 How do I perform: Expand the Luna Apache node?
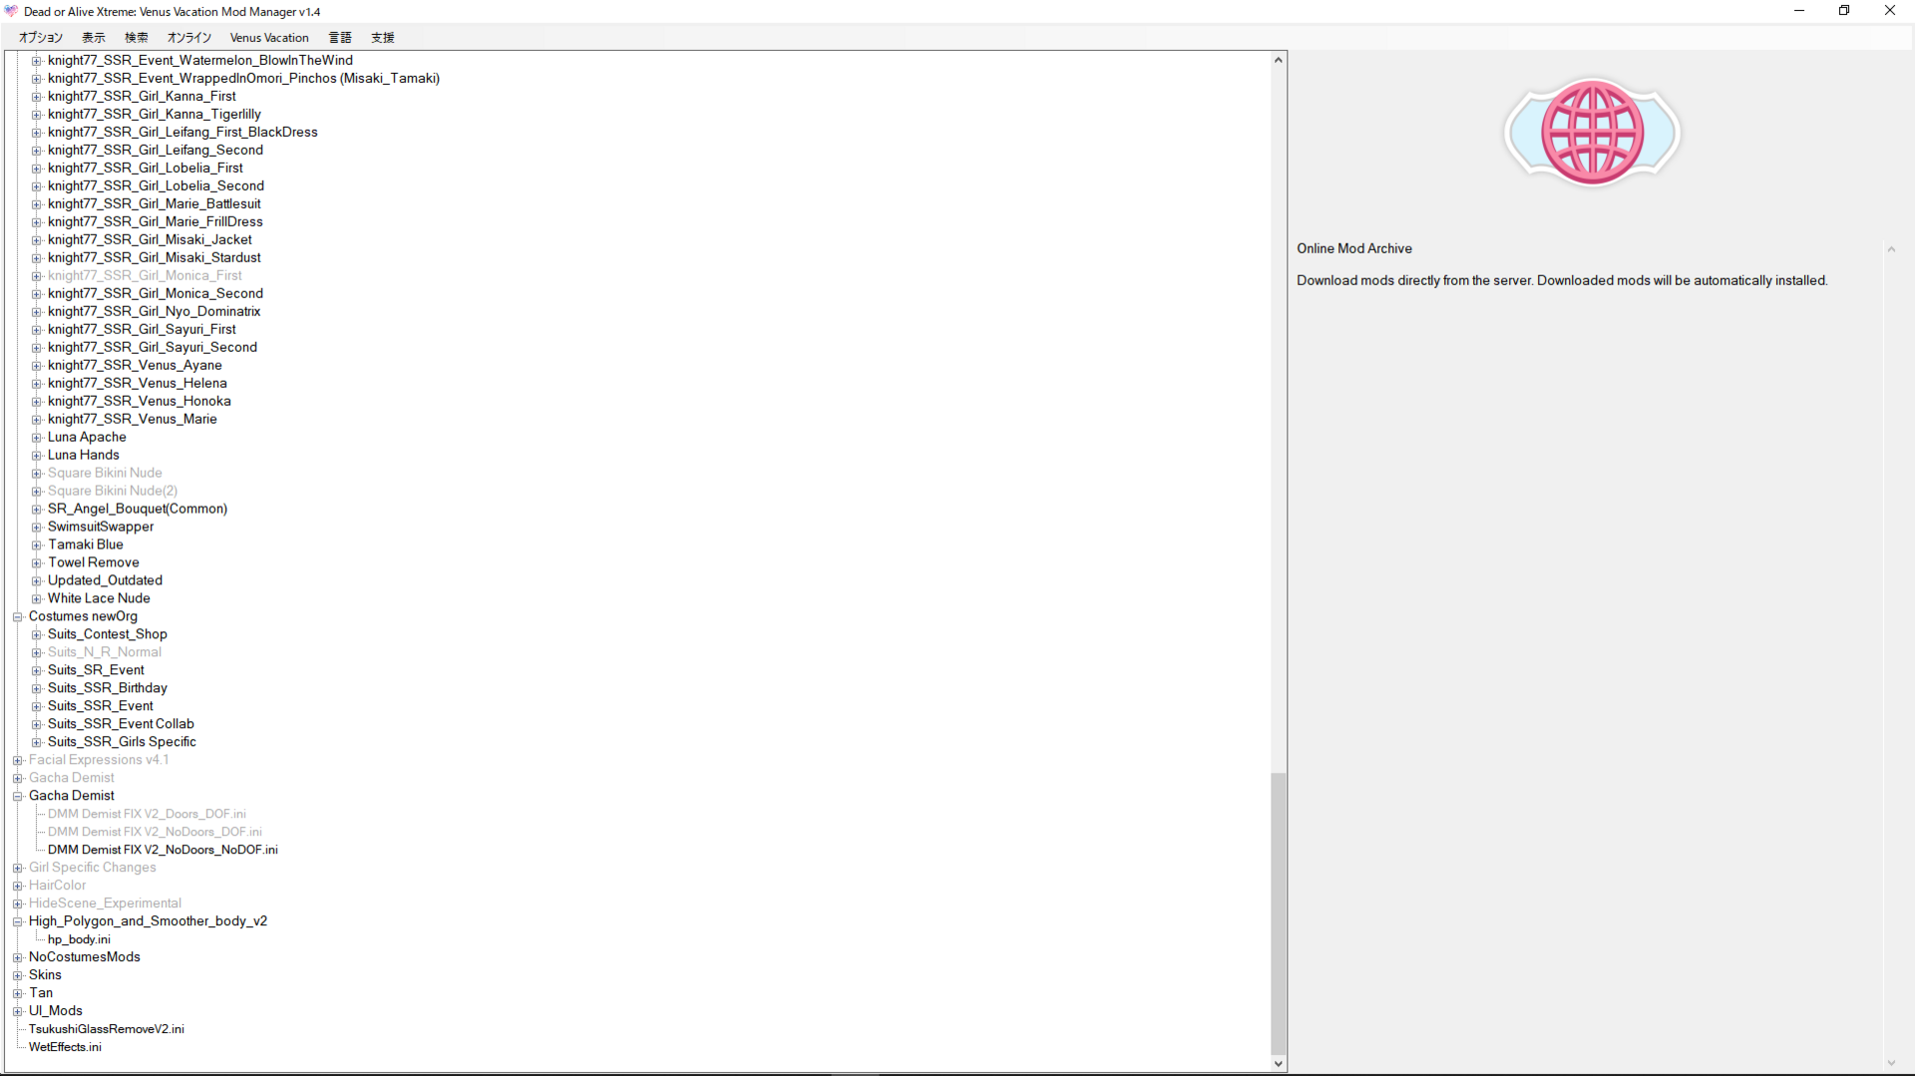[37, 437]
